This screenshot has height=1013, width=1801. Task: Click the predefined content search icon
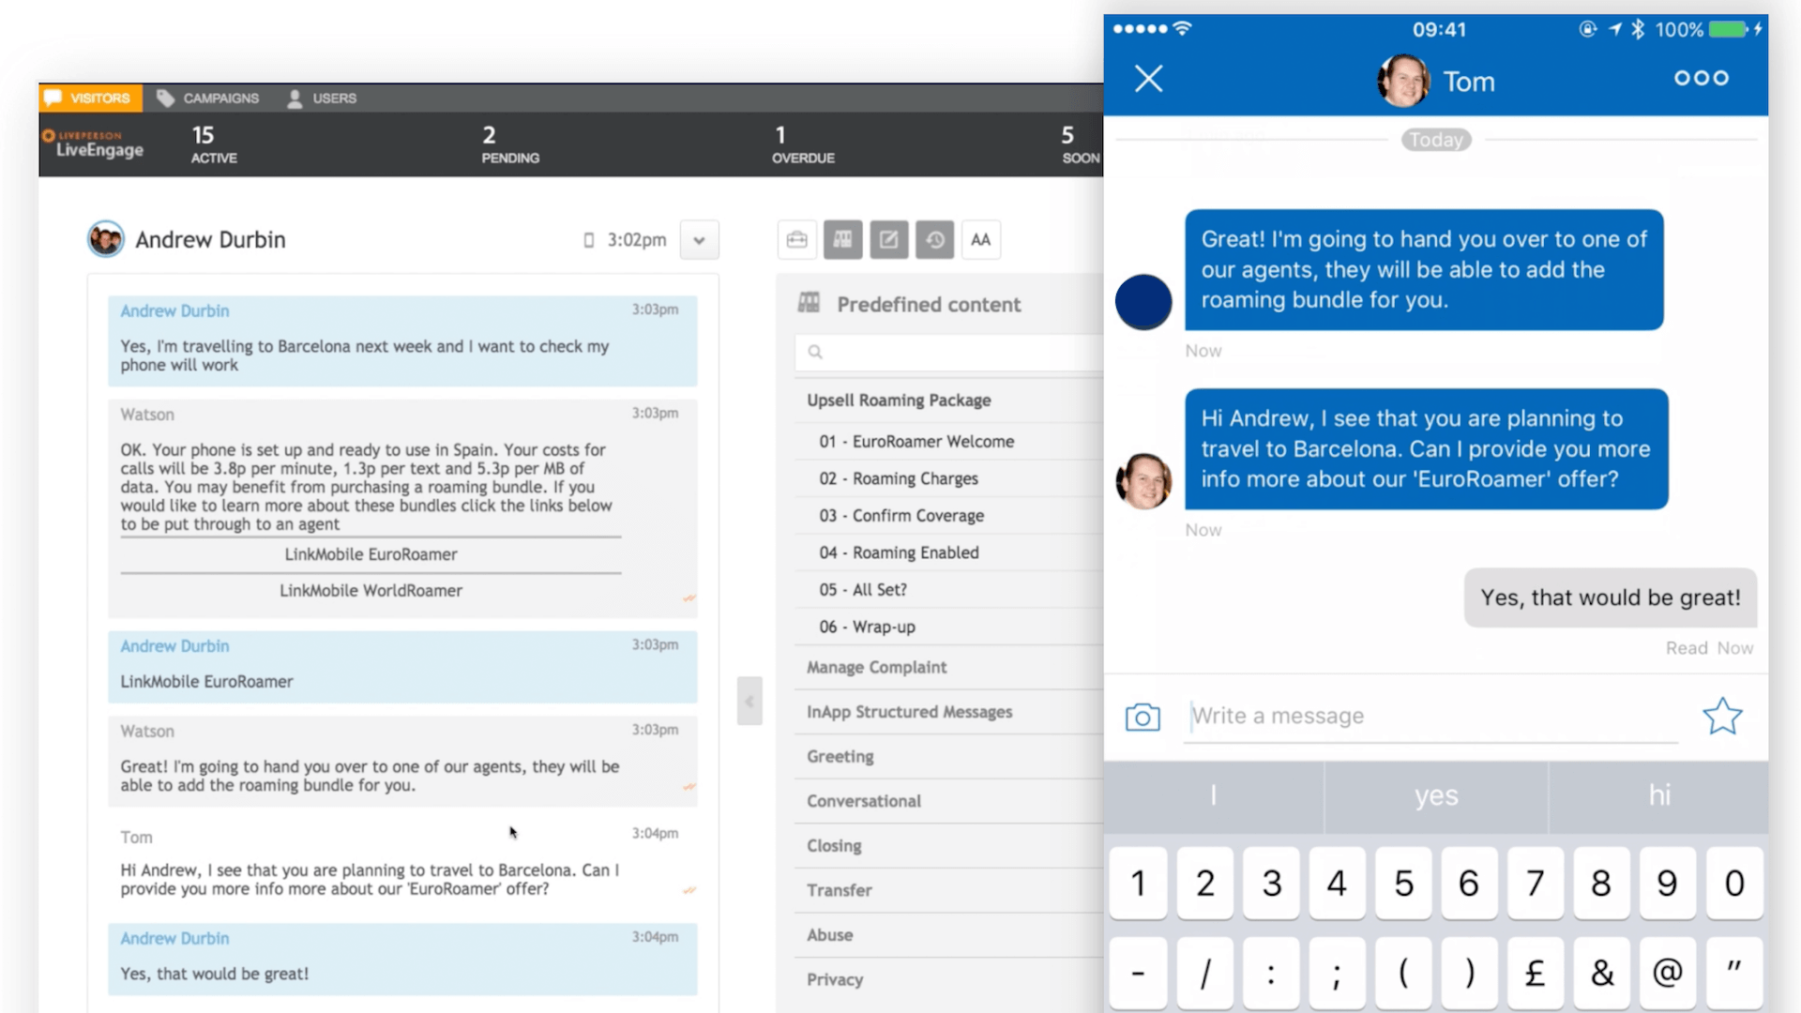point(815,352)
